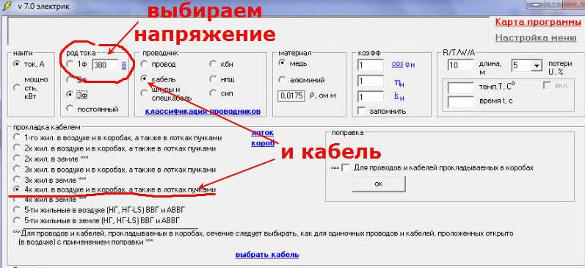Select '4х жил. в воздухе и в коробах' option
The image size is (585, 268).
click(x=16, y=189)
